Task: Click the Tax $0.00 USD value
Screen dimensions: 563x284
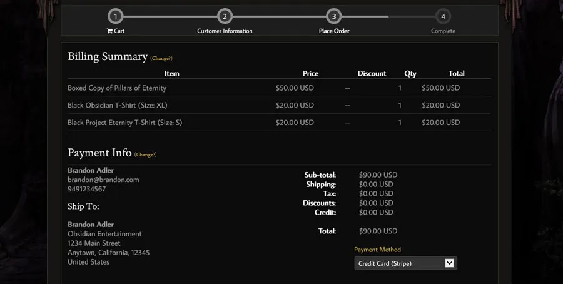Action: [x=376, y=193]
